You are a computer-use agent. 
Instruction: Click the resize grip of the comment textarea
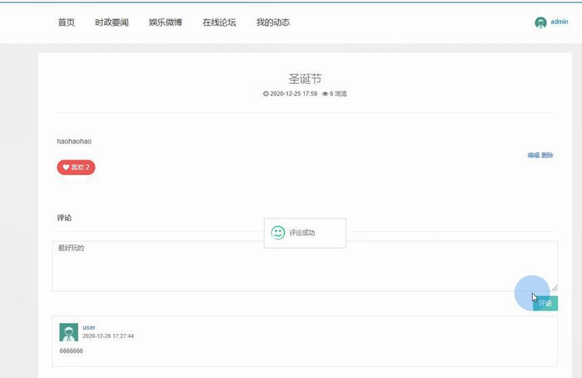point(554,288)
